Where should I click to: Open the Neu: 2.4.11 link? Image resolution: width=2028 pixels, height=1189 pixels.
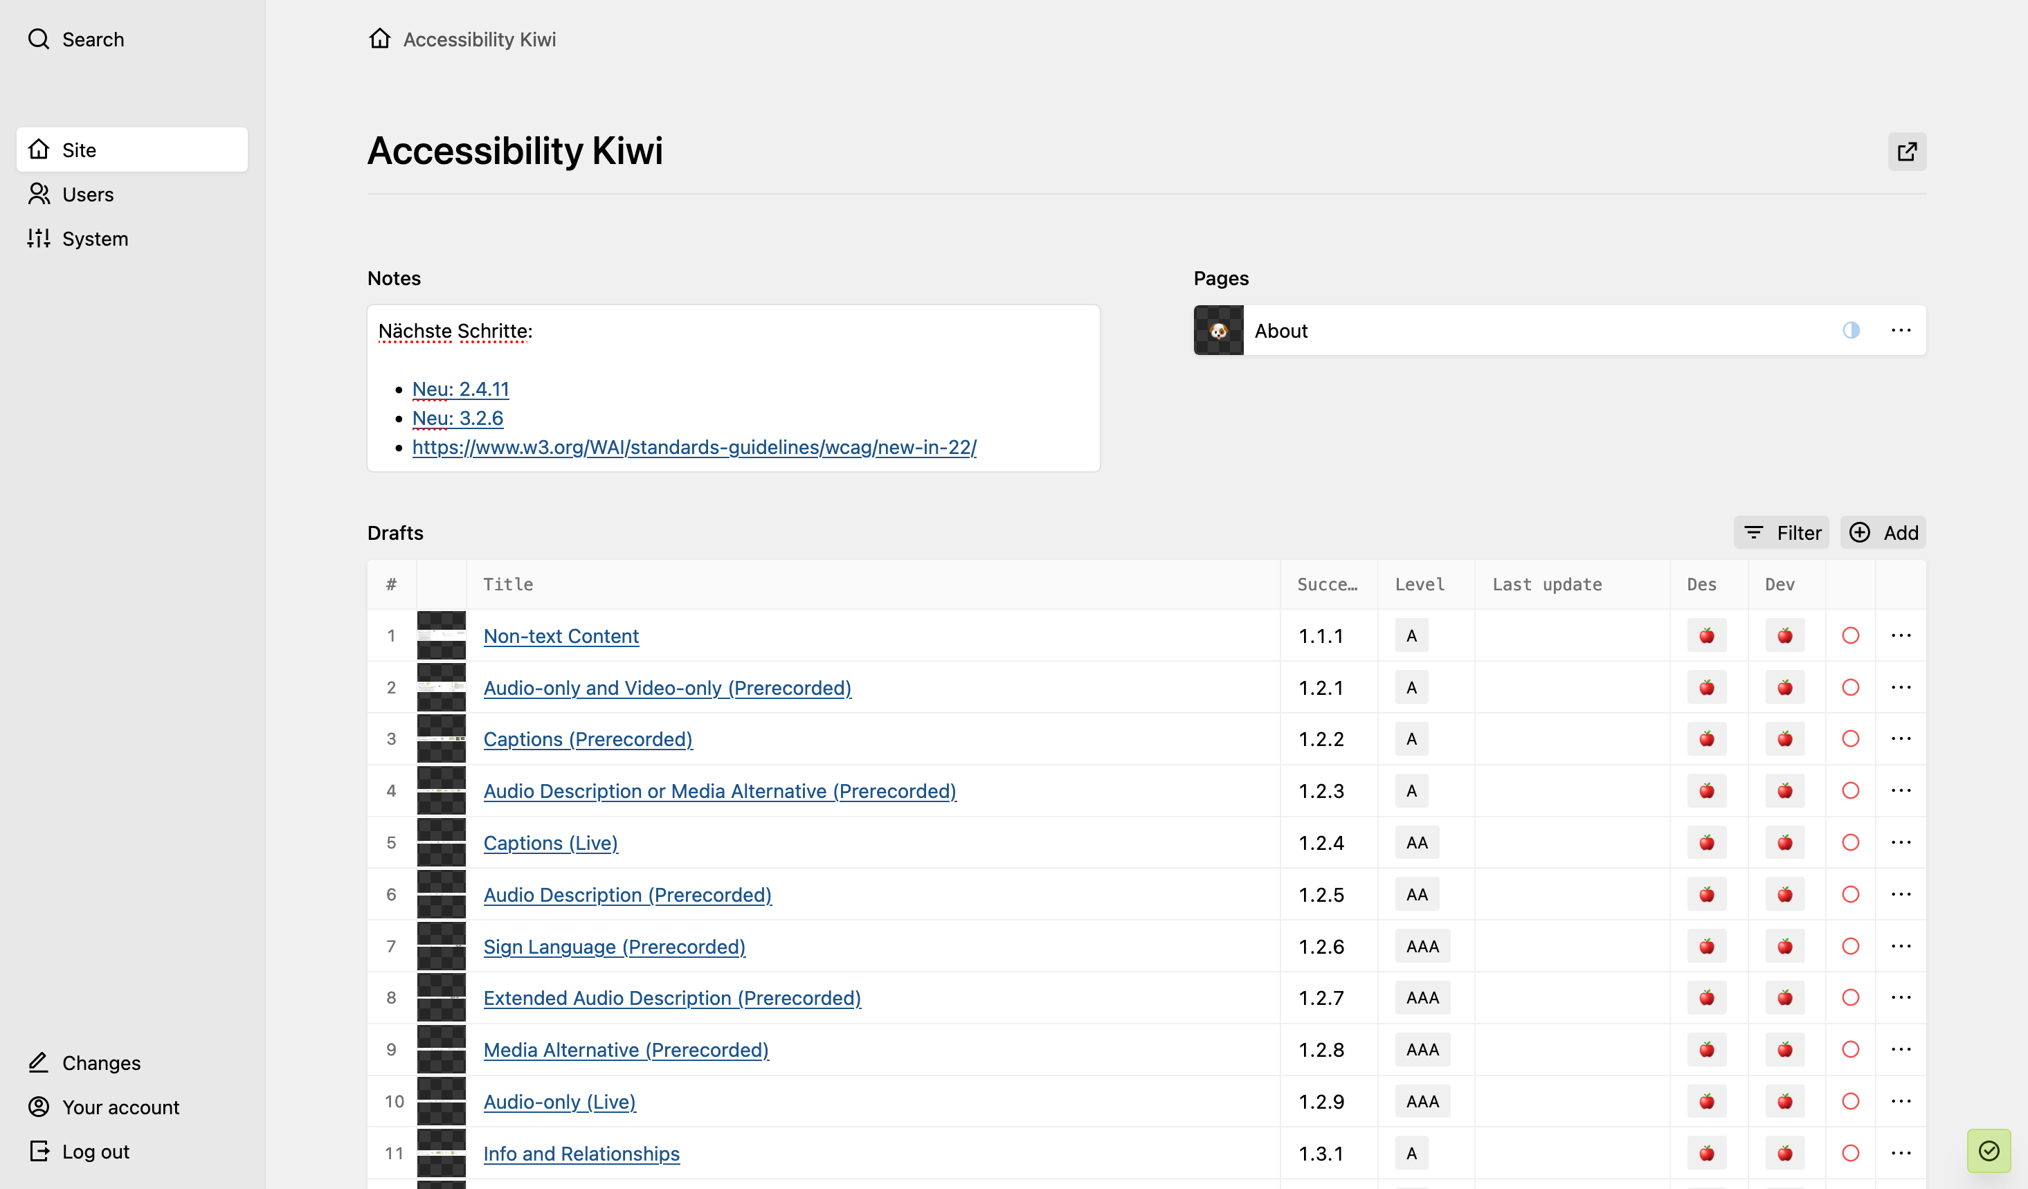(x=460, y=388)
